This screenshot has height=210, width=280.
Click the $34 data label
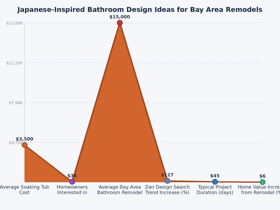pos(72,176)
